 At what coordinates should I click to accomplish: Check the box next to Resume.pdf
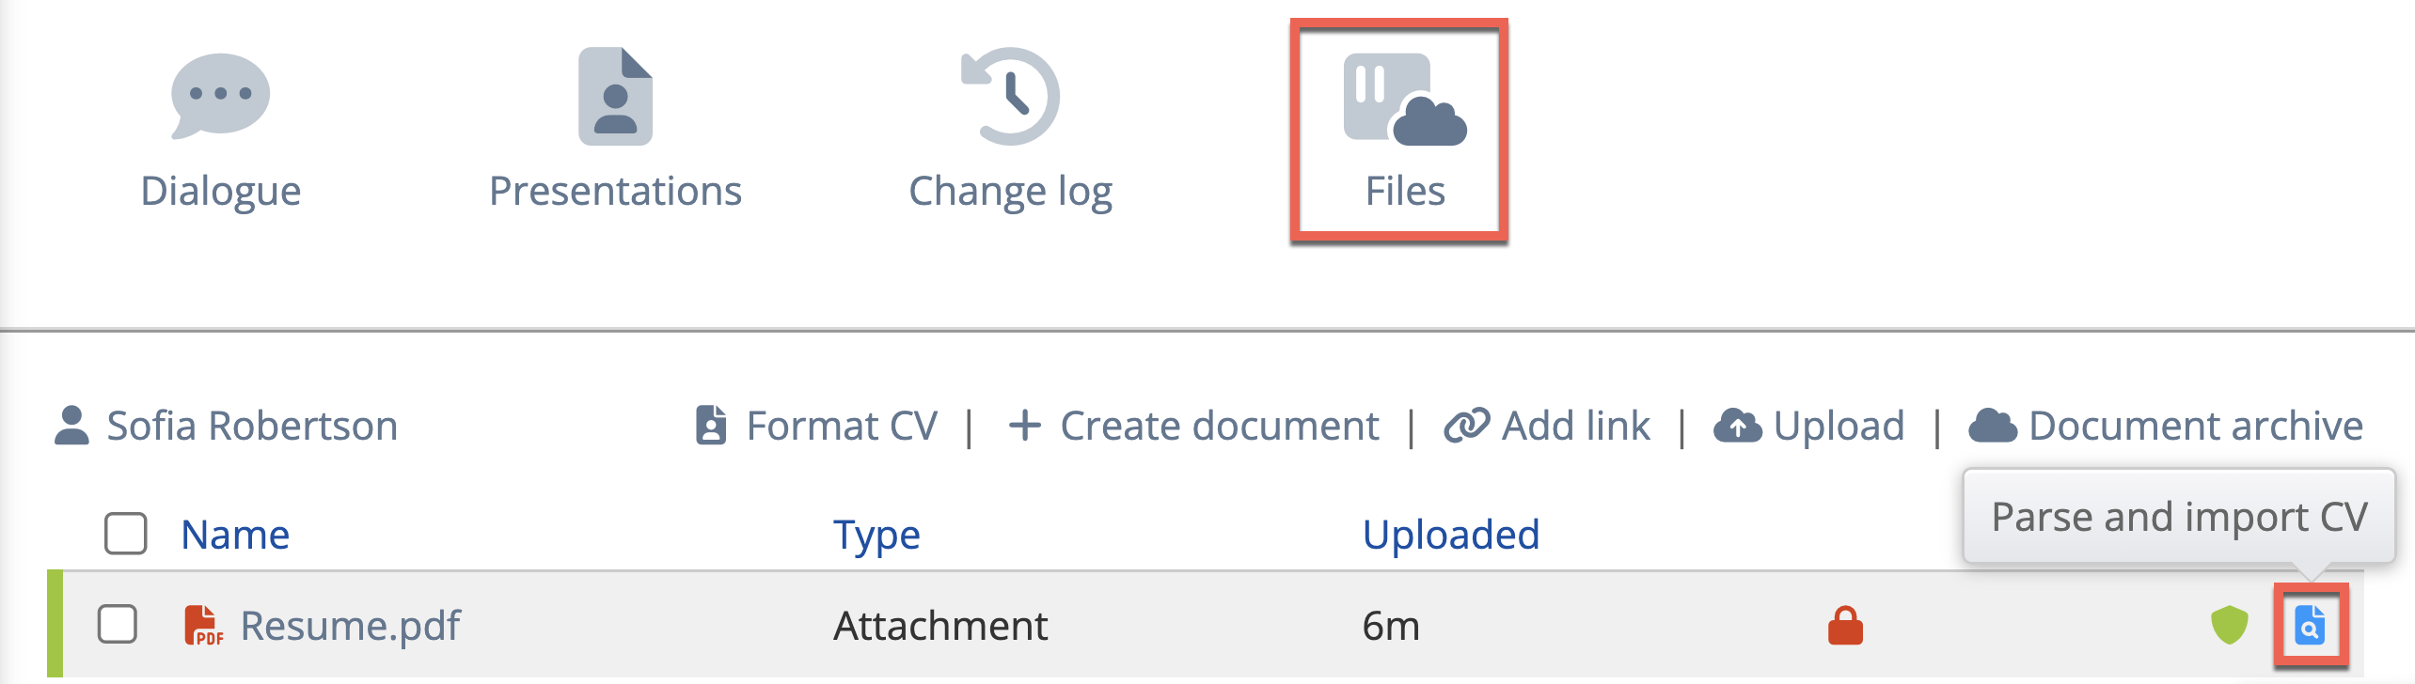click(x=118, y=625)
